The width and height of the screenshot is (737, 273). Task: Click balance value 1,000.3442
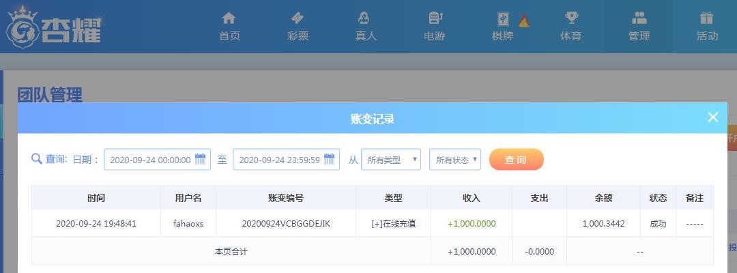click(x=603, y=224)
